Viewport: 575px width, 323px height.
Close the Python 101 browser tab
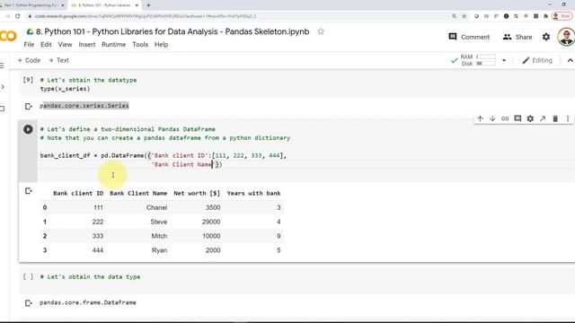click(137, 5)
